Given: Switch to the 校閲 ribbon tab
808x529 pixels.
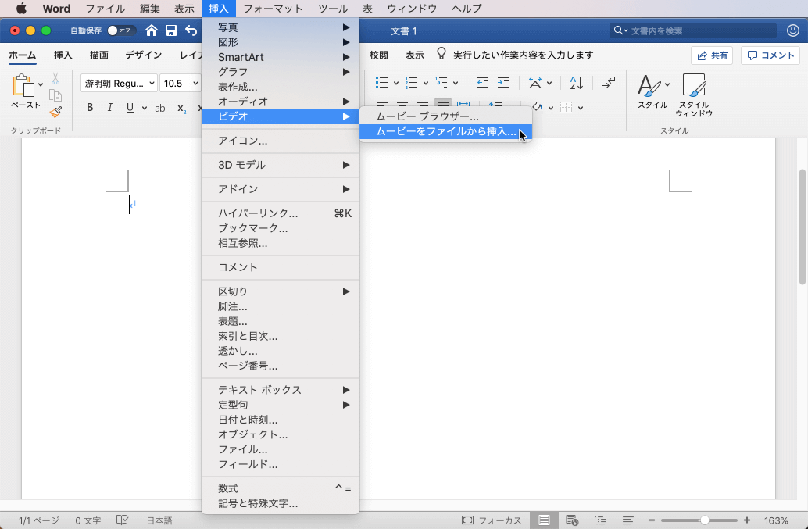Looking at the screenshot, I should 379,55.
